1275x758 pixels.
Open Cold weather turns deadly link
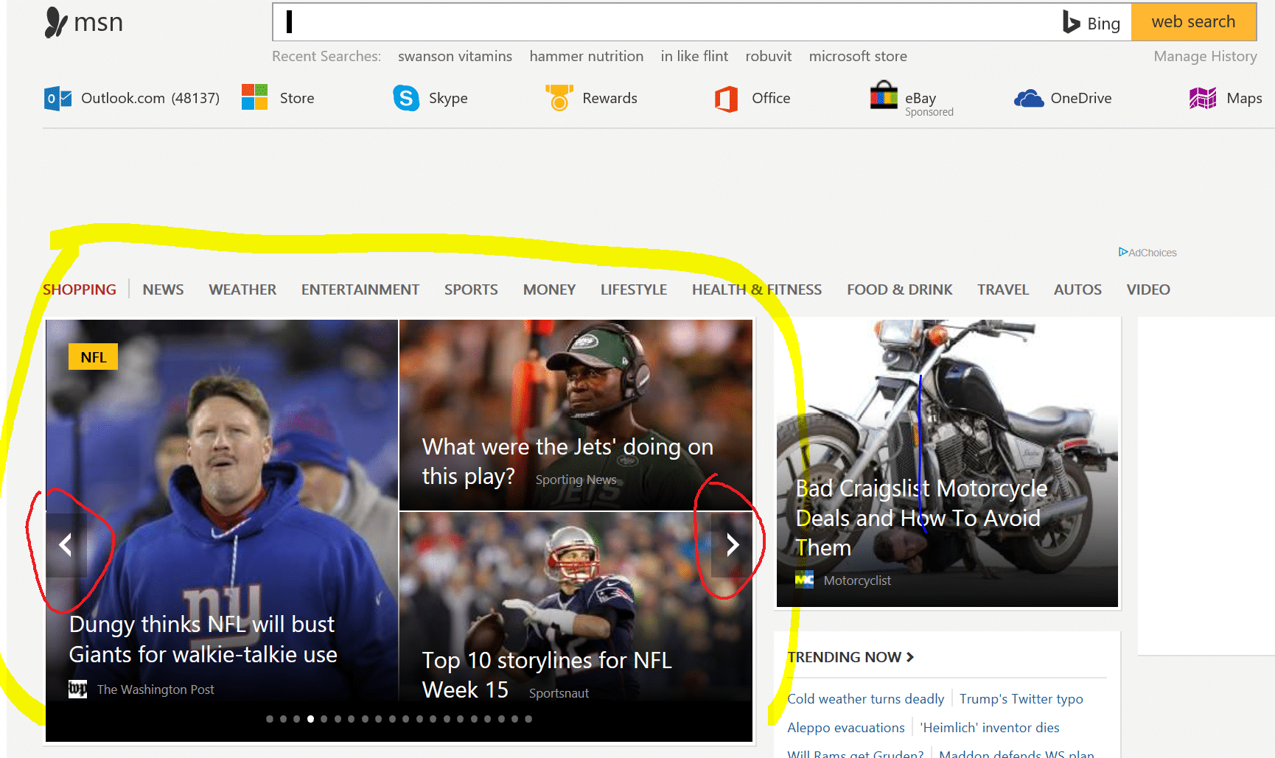865,698
